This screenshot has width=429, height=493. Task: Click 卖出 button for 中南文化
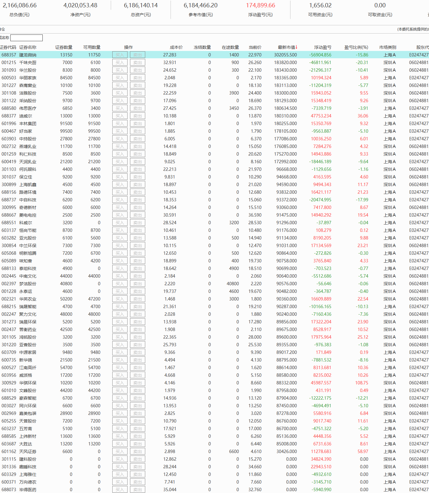tap(138, 276)
